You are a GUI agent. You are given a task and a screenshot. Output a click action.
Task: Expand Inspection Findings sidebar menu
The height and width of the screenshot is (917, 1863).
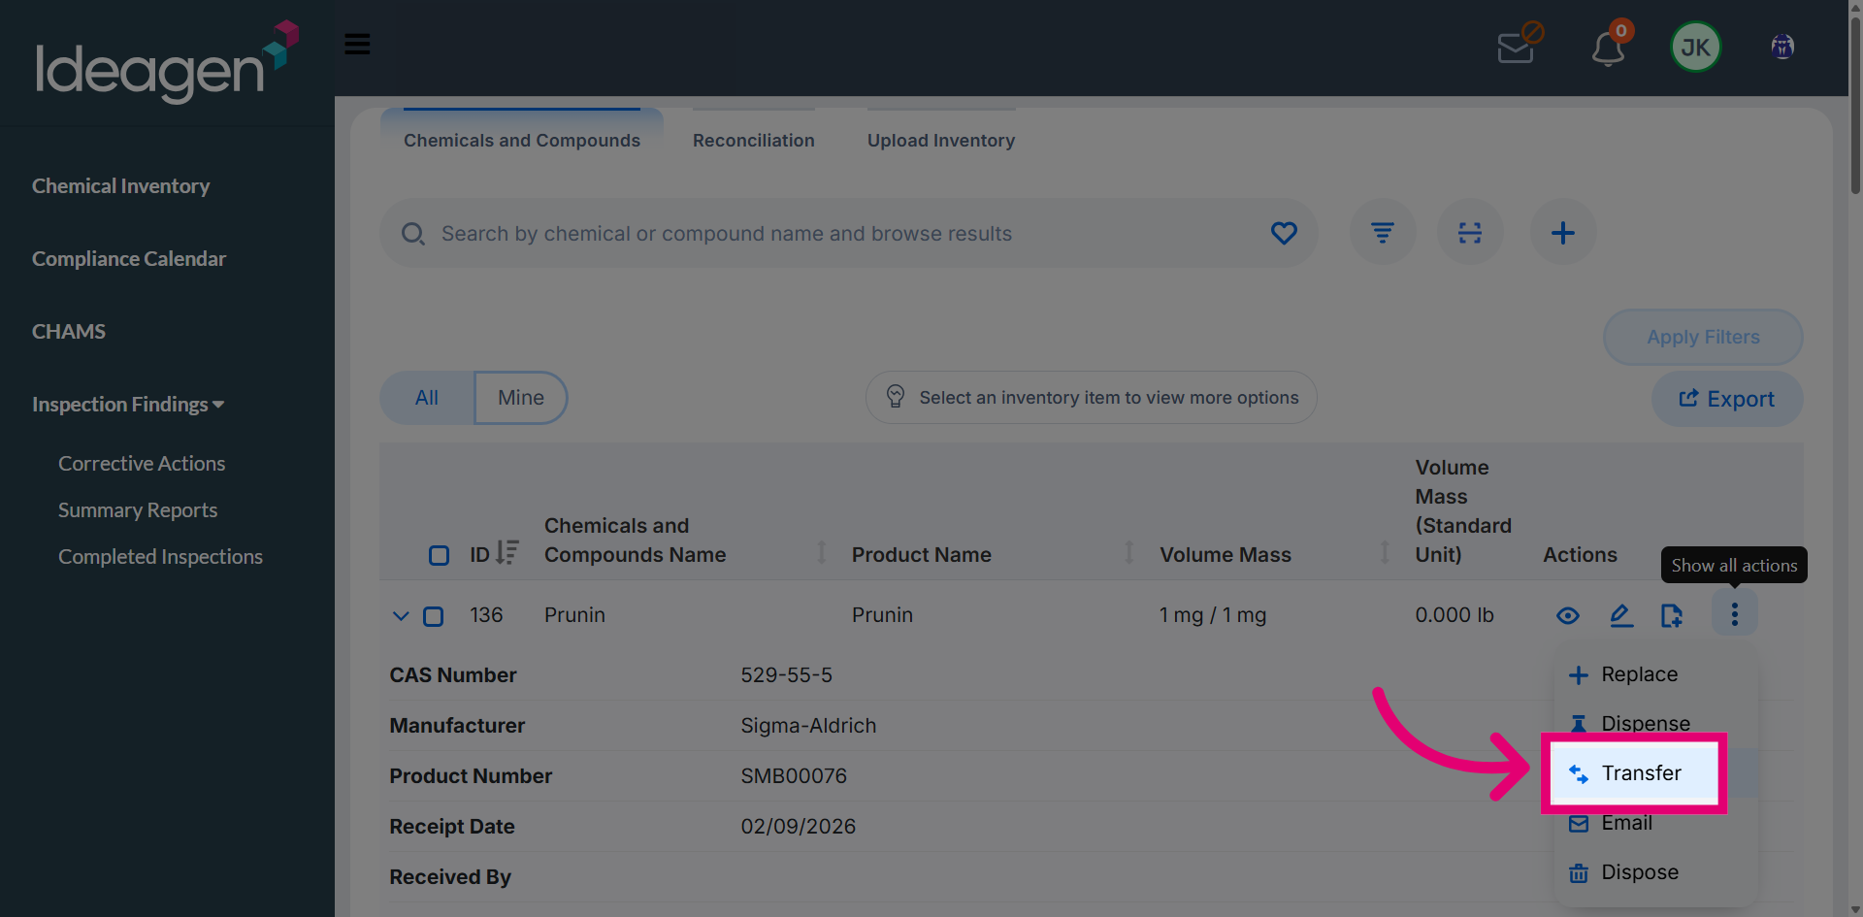click(128, 404)
